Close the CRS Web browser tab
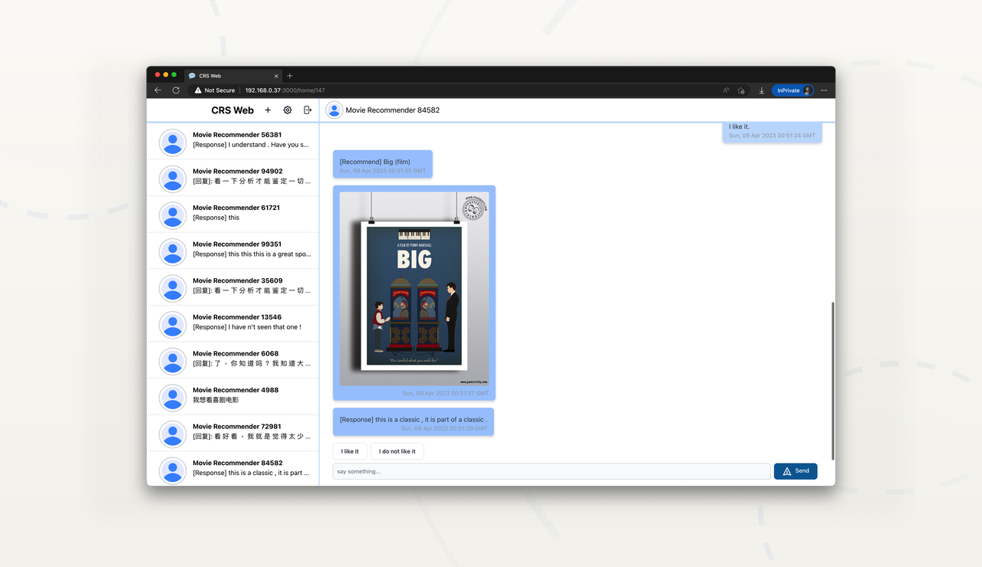The height and width of the screenshot is (567, 982). click(276, 76)
